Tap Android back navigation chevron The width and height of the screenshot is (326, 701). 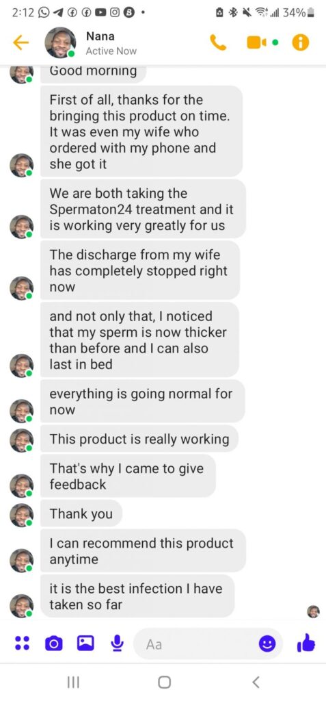[x=256, y=683]
